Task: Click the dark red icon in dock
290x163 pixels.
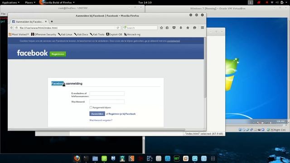Action: 140,158
